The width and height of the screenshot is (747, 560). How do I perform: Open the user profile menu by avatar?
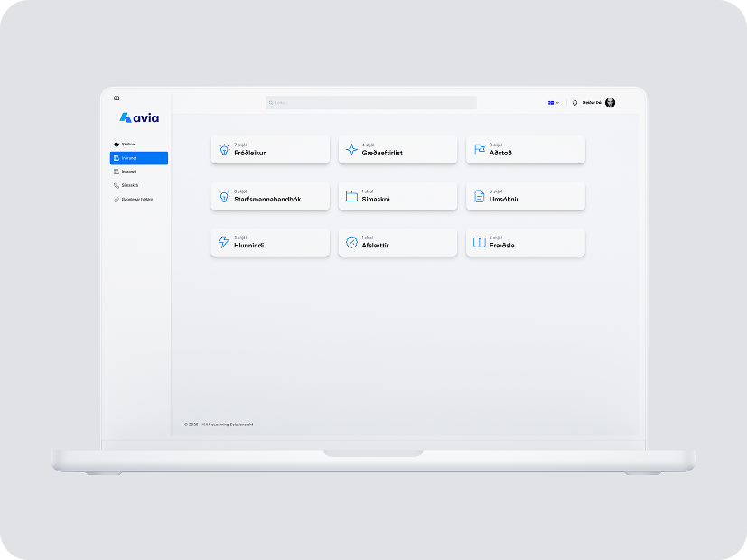coord(610,103)
